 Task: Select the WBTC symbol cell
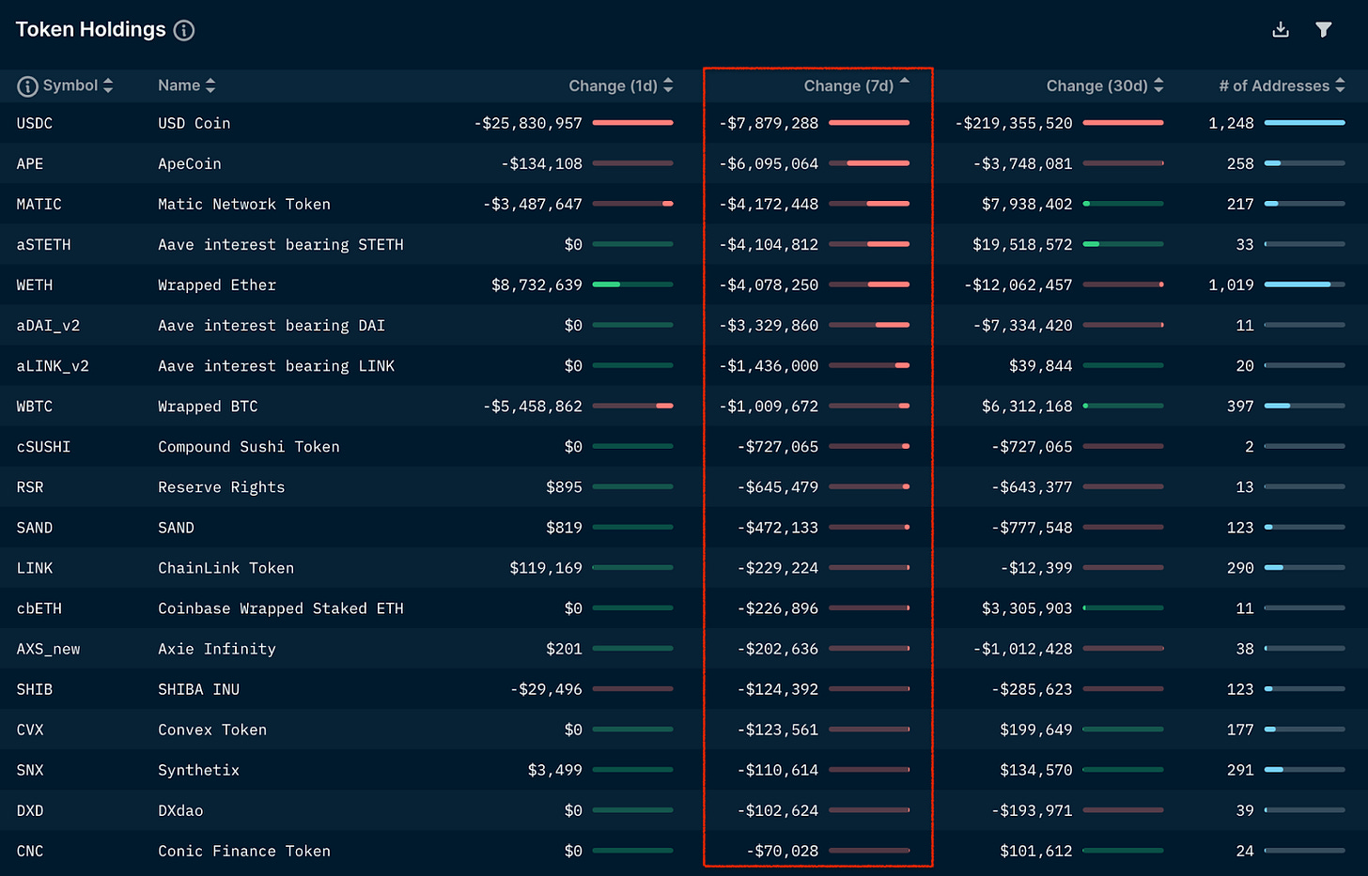click(35, 406)
